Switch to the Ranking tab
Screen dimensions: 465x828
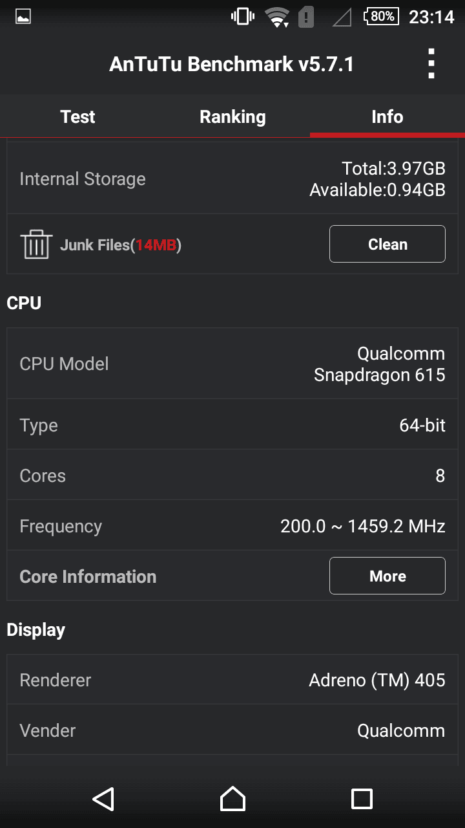[232, 116]
